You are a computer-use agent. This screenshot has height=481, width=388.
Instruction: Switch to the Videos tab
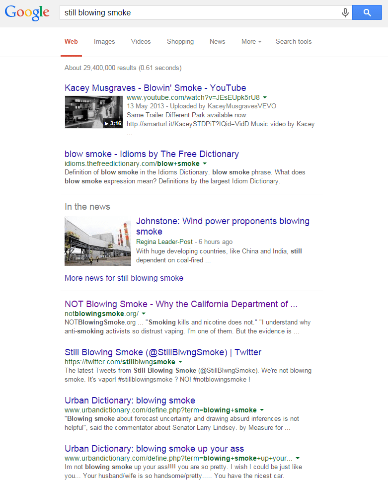[x=141, y=41]
